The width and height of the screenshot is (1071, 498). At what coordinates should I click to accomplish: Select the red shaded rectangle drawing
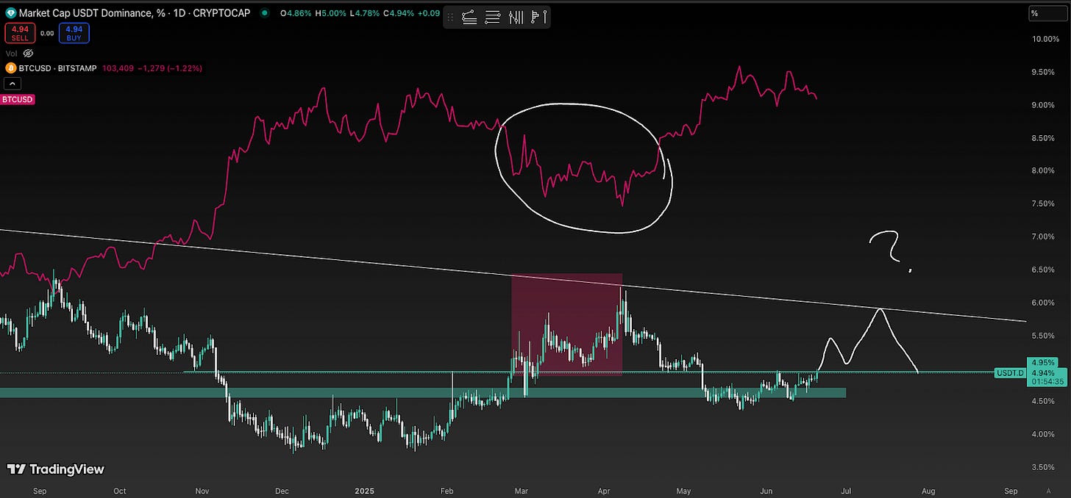[x=567, y=324]
